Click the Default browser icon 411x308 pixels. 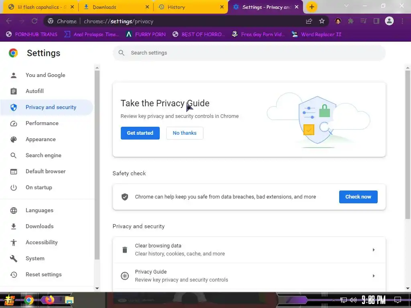pos(13,172)
